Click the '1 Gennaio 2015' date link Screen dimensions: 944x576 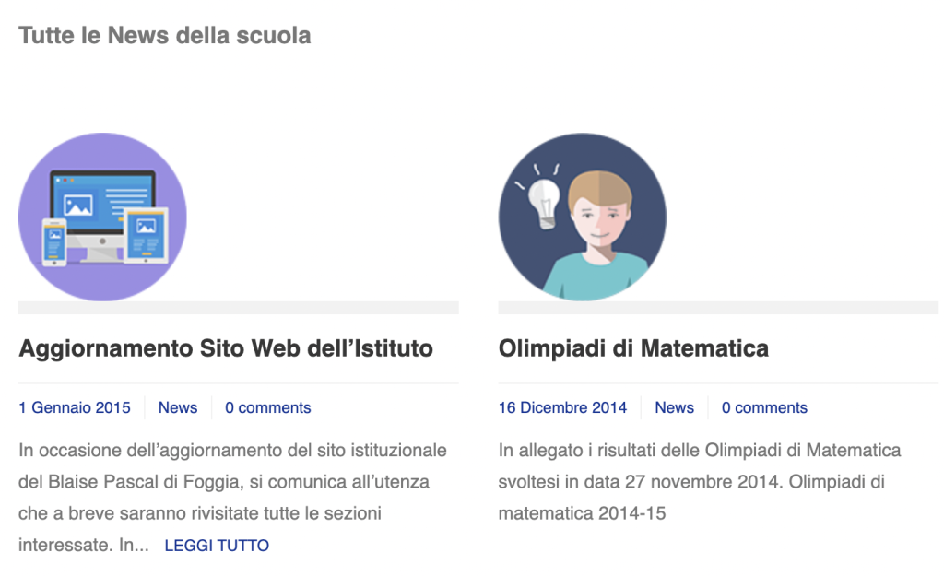coord(75,407)
